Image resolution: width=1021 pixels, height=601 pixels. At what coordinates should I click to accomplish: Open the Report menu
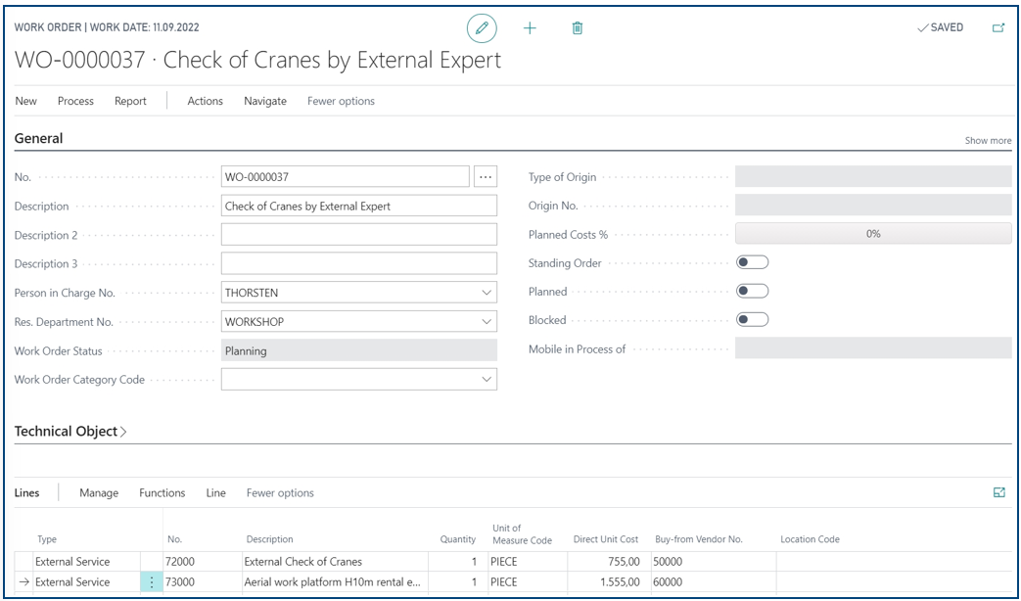[x=130, y=101]
